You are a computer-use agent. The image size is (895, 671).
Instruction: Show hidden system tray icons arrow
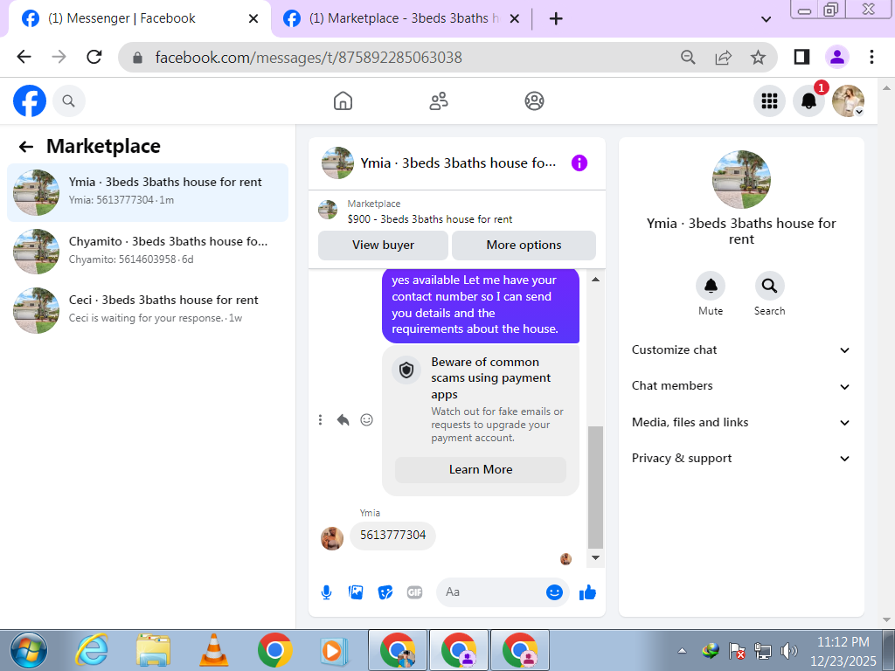tap(682, 650)
